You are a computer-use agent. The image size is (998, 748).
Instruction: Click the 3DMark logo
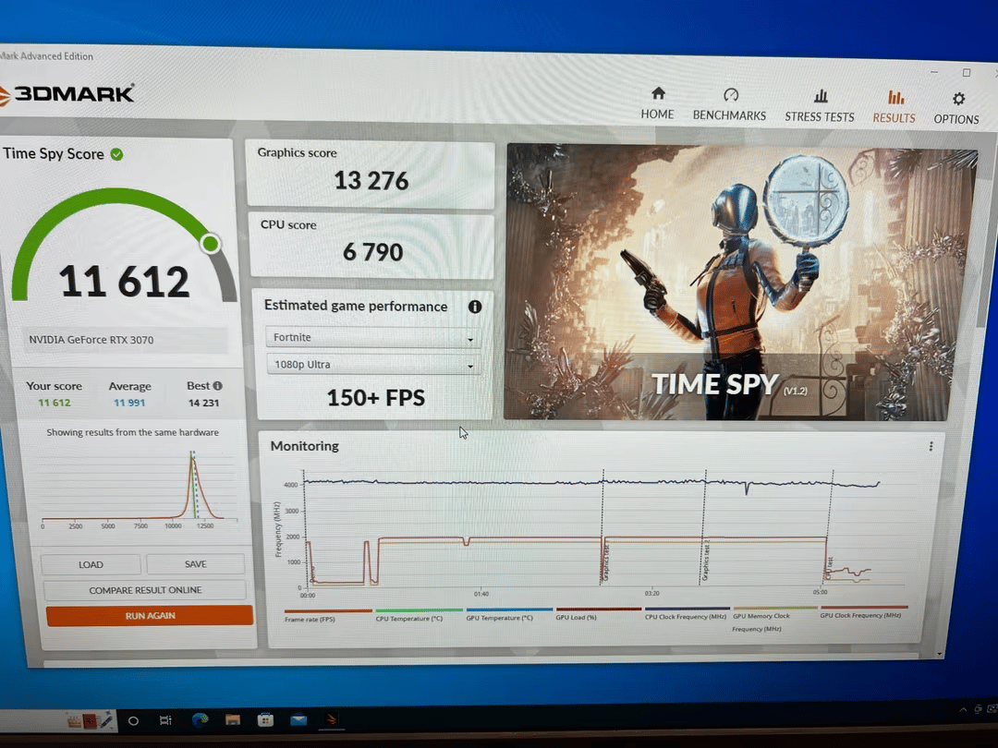[x=67, y=94]
